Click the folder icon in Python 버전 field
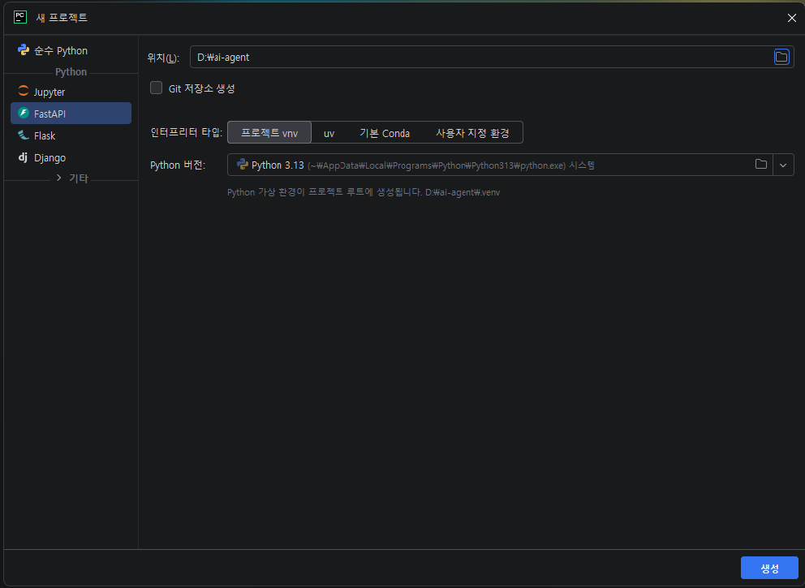 760,165
